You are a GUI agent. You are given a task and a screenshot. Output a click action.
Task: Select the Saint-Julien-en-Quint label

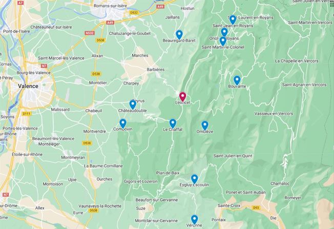[233, 156]
